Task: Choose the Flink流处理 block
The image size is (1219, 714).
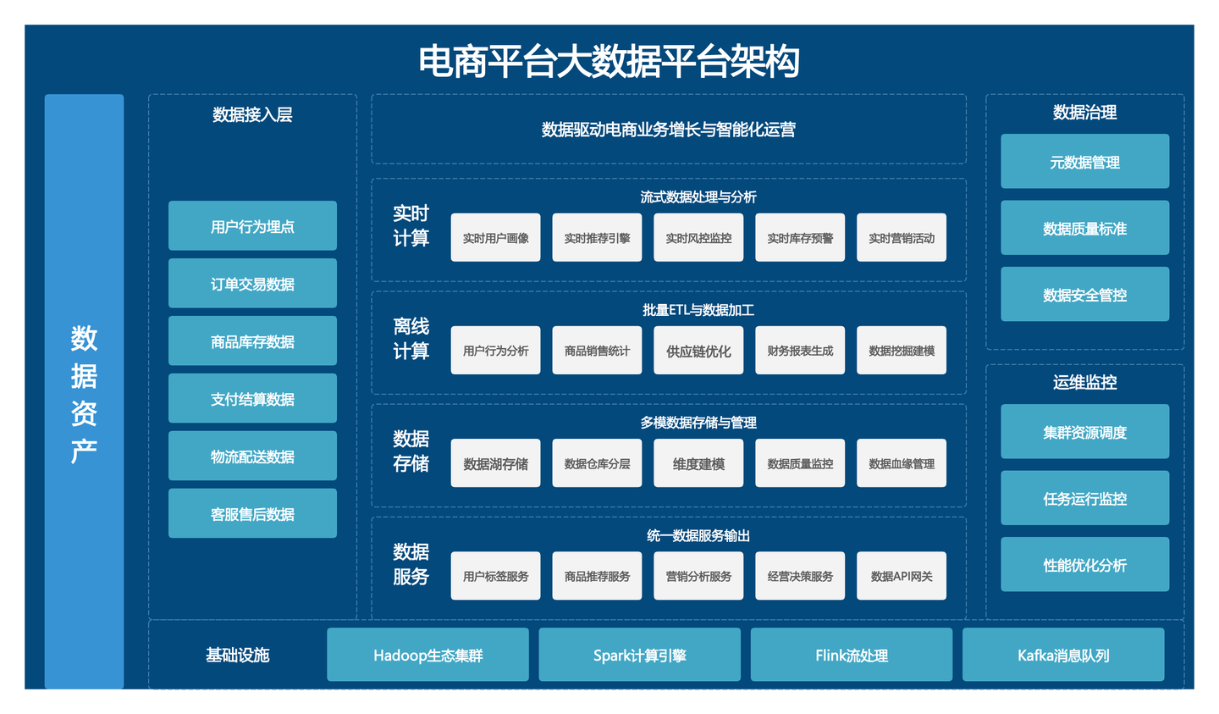Action: coord(852,655)
